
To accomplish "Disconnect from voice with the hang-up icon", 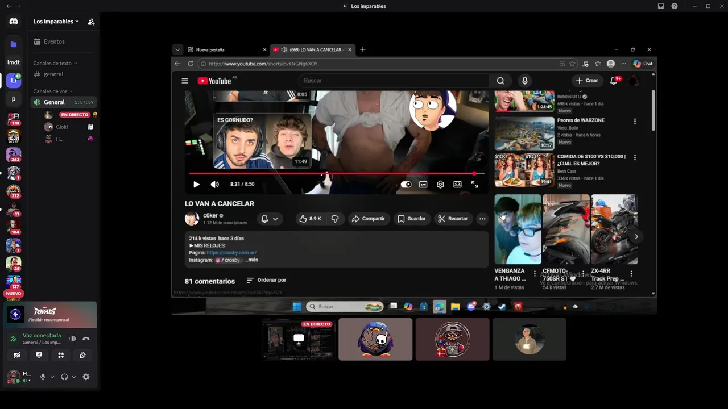I will (x=86, y=339).
